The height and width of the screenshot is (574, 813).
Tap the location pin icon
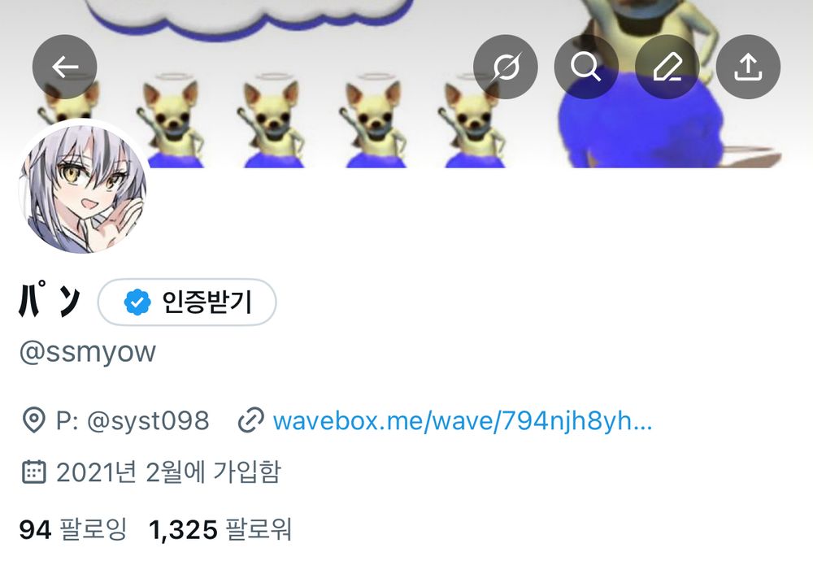tap(33, 420)
